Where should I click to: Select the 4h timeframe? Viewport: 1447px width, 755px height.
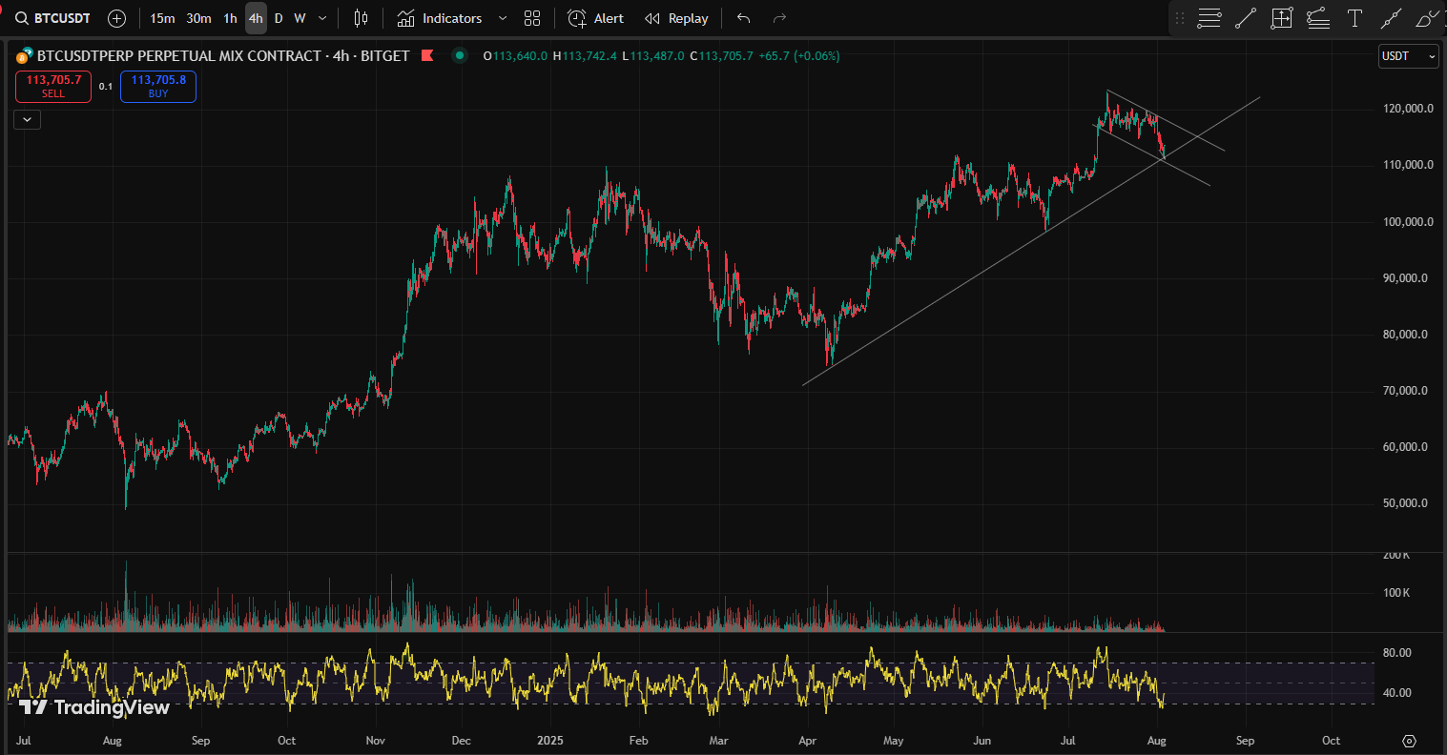coord(256,18)
